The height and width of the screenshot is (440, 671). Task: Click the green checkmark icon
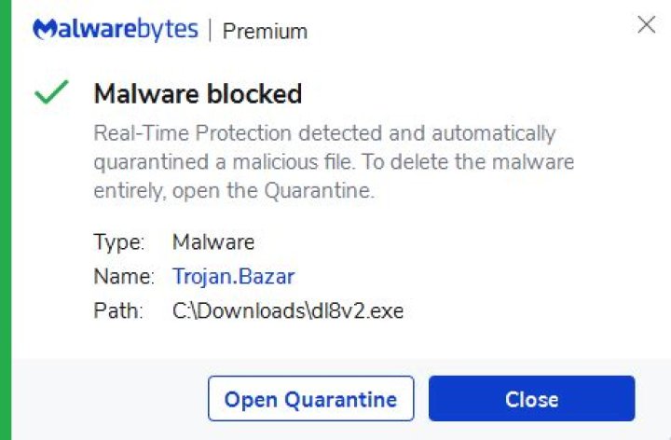point(50,93)
